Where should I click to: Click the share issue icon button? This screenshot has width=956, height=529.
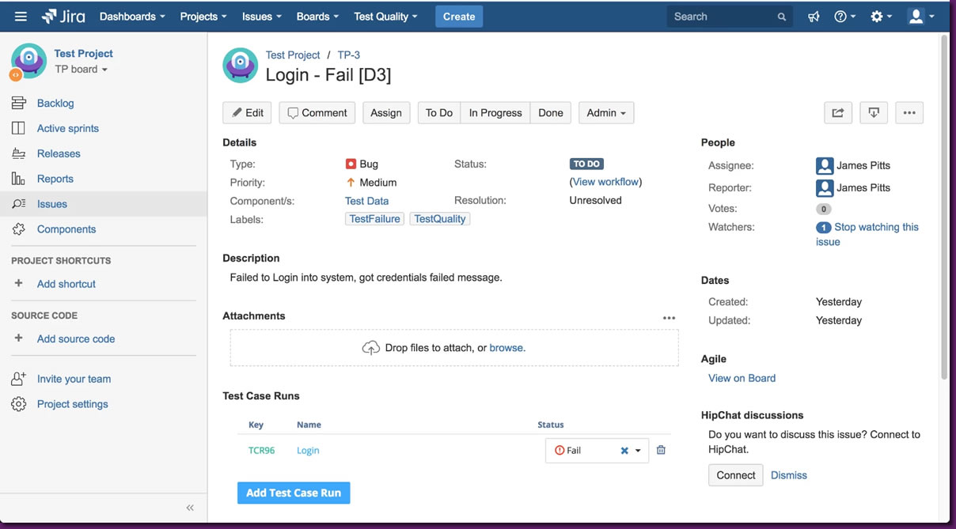click(x=837, y=113)
